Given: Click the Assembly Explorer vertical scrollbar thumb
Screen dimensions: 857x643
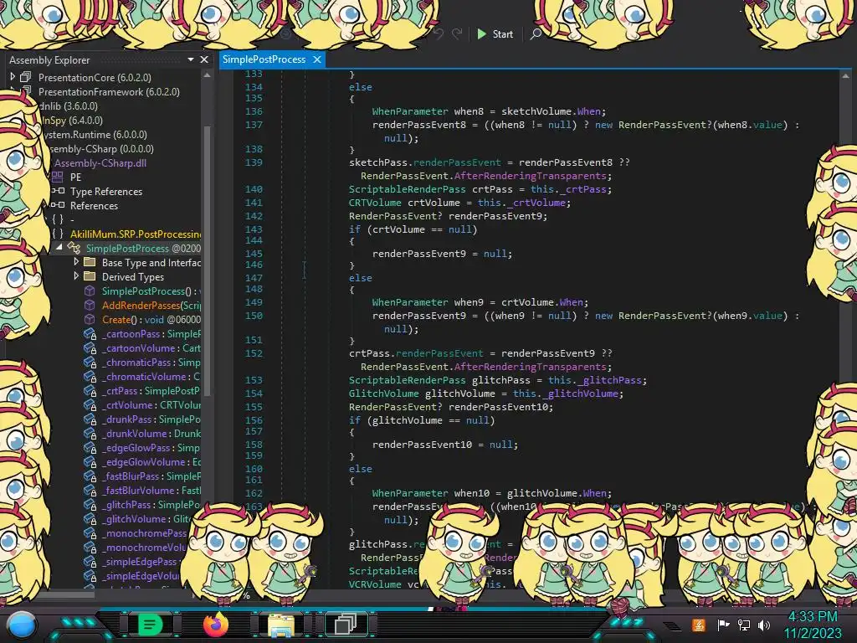Looking at the screenshot, I should (208, 260).
